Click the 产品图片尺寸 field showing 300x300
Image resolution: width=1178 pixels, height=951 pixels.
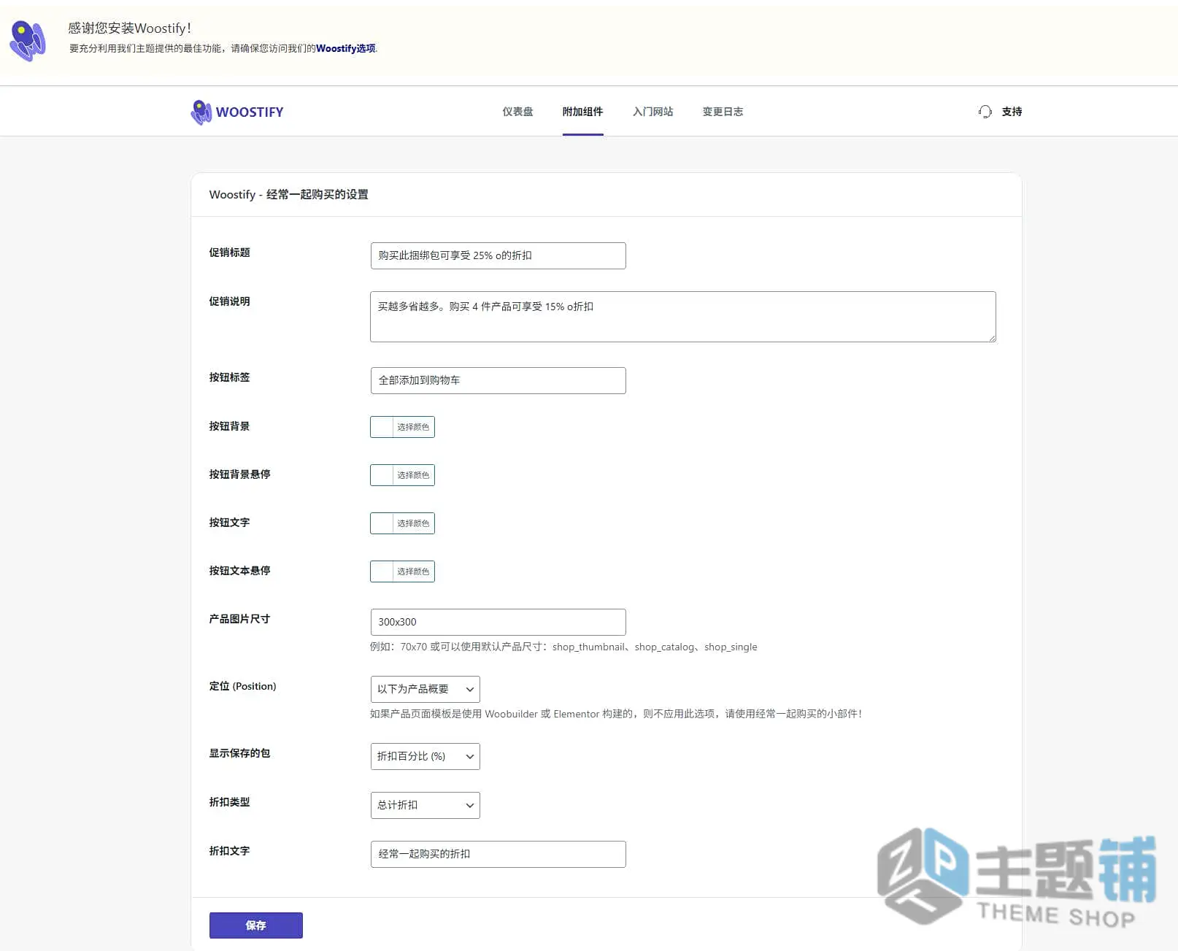pyautogui.click(x=498, y=622)
